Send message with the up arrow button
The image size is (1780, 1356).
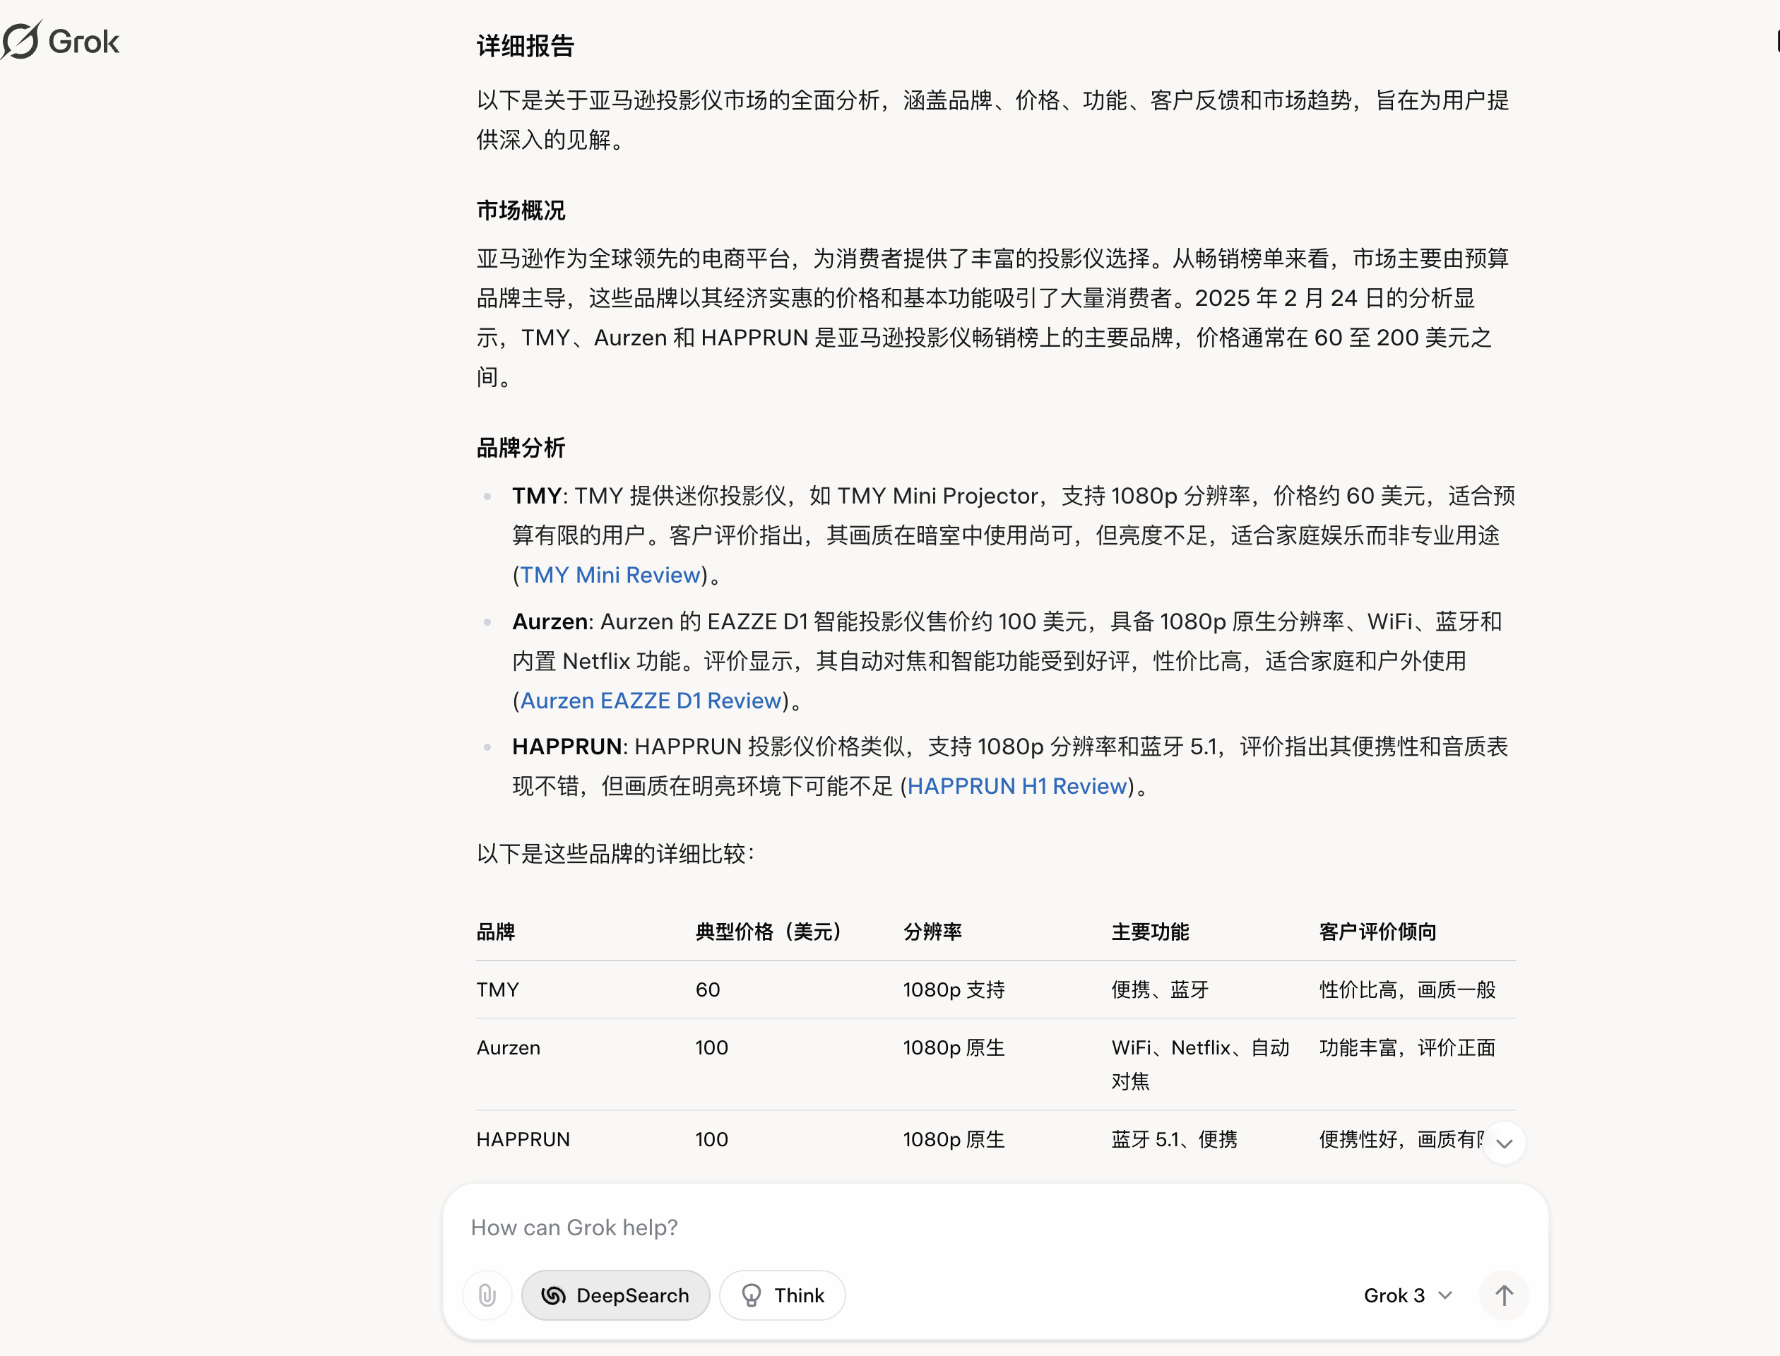pyautogui.click(x=1504, y=1295)
